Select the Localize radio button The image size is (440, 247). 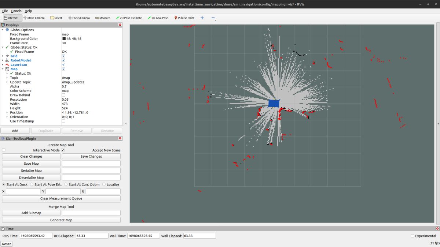104,184
